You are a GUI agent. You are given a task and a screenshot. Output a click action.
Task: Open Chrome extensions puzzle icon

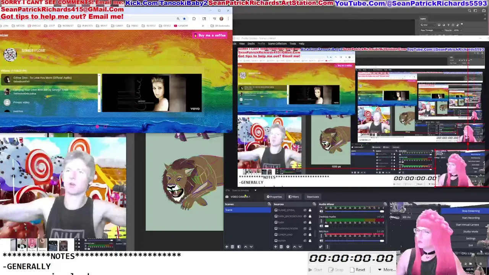(194, 18)
